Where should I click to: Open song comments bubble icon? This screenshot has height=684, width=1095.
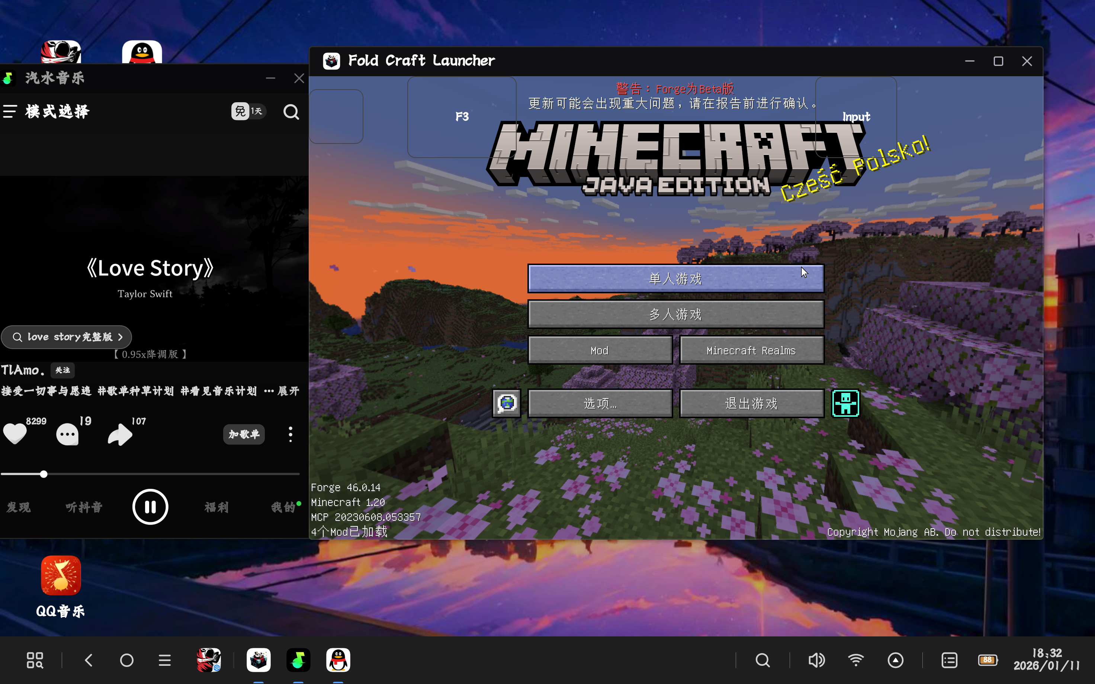(x=67, y=434)
